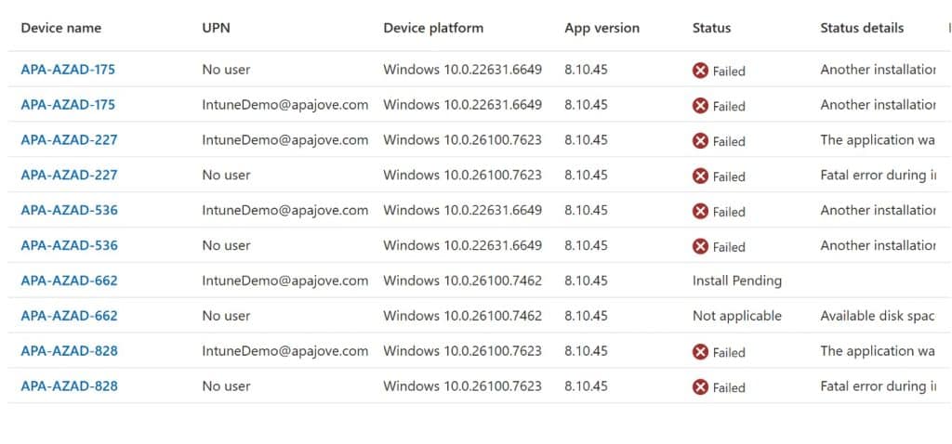Image resolution: width=952 pixels, height=444 pixels.
Task: Click the App version column header
Action: pyautogui.click(x=602, y=28)
